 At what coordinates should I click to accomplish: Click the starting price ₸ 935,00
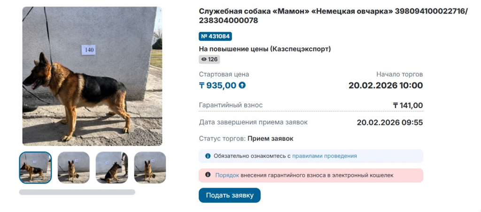tap(218, 85)
